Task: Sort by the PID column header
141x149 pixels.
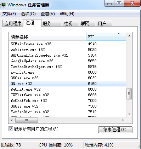Action: point(106,37)
